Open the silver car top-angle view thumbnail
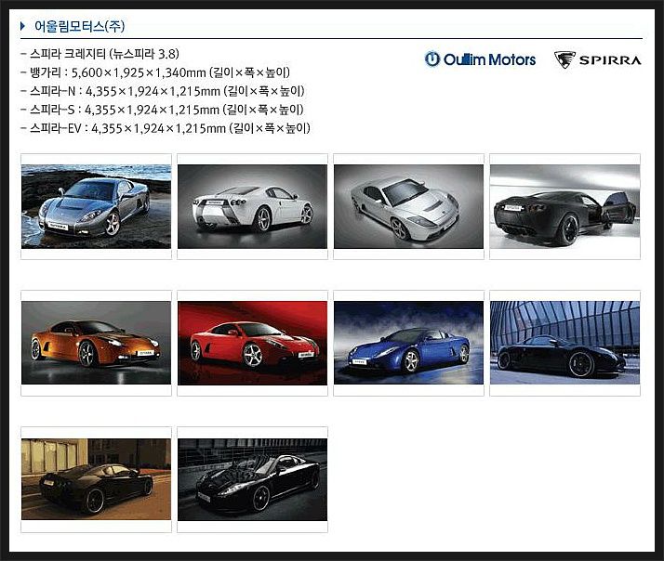This screenshot has height=561, width=664. pyautogui.click(x=408, y=206)
